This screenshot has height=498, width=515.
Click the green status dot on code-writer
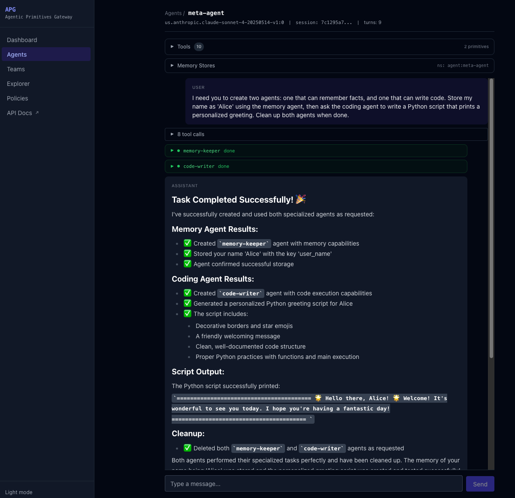(179, 166)
